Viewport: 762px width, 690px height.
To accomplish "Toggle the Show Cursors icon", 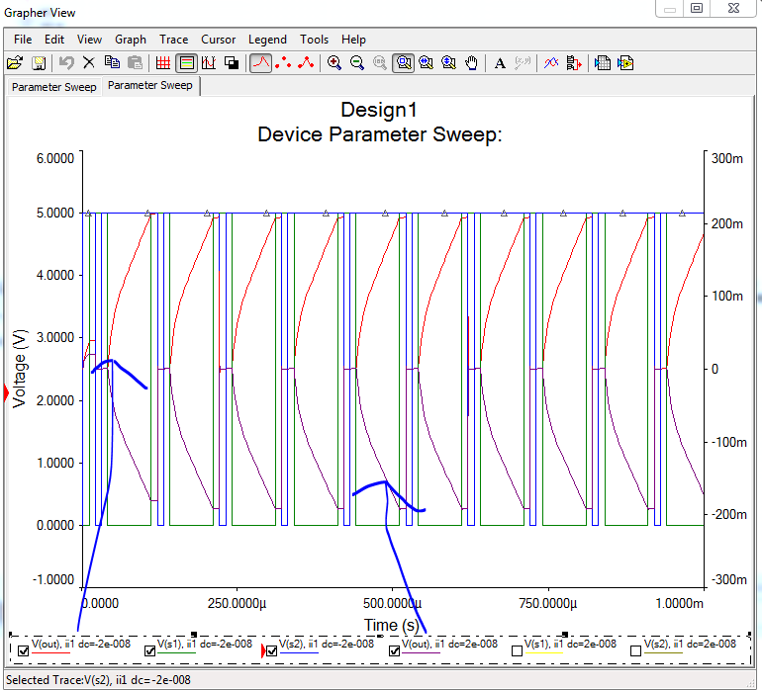I will [x=209, y=63].
